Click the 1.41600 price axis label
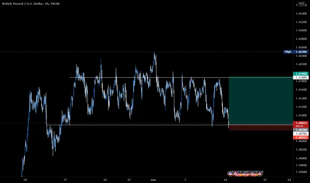This screenshot has height=183, width=310. pos(301,90)
